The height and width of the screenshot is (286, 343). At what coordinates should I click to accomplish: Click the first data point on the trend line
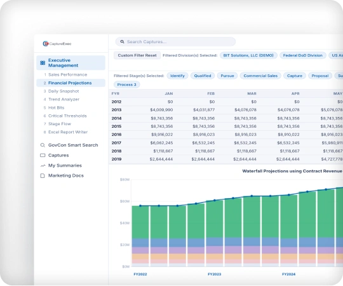point(140,206)
